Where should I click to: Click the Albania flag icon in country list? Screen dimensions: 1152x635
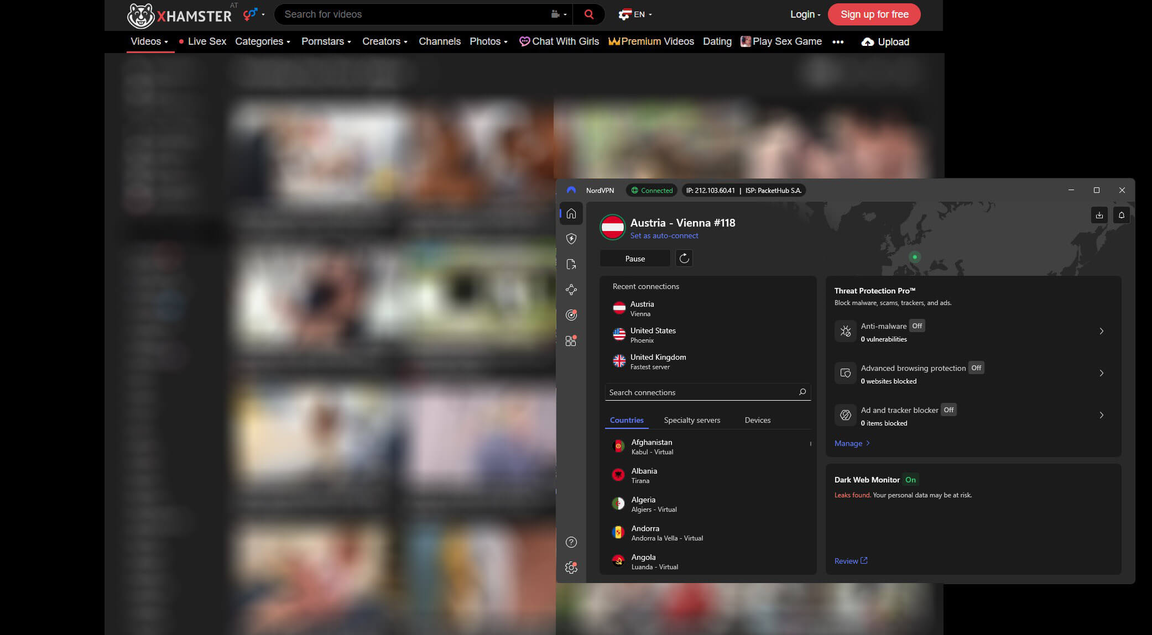pos(618,475)
